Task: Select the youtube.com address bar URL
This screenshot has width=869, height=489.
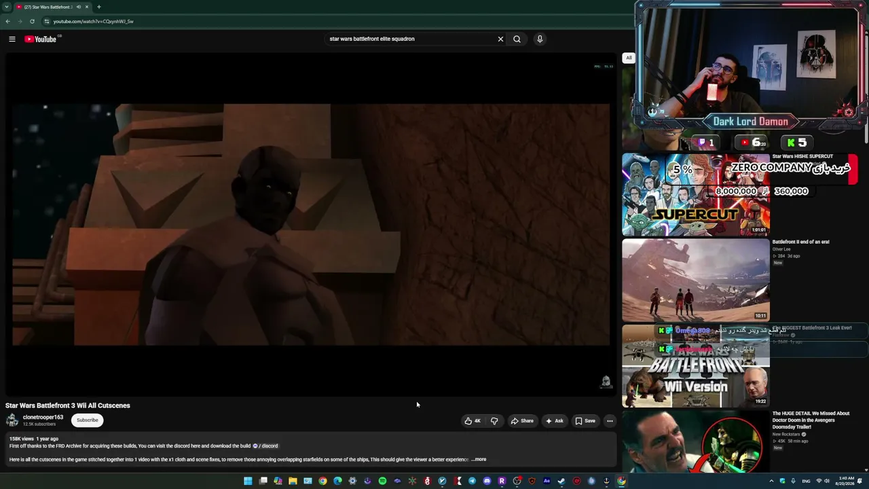Action: [93, 21]
